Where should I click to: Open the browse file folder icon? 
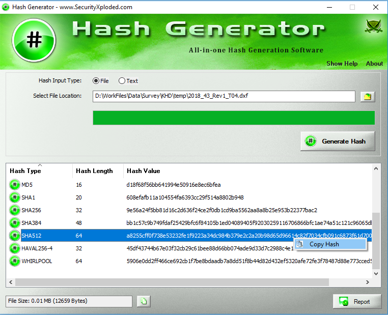tap(368, 97)
